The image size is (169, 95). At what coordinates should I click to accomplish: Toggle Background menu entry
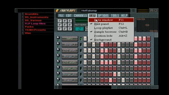(111, 40)
